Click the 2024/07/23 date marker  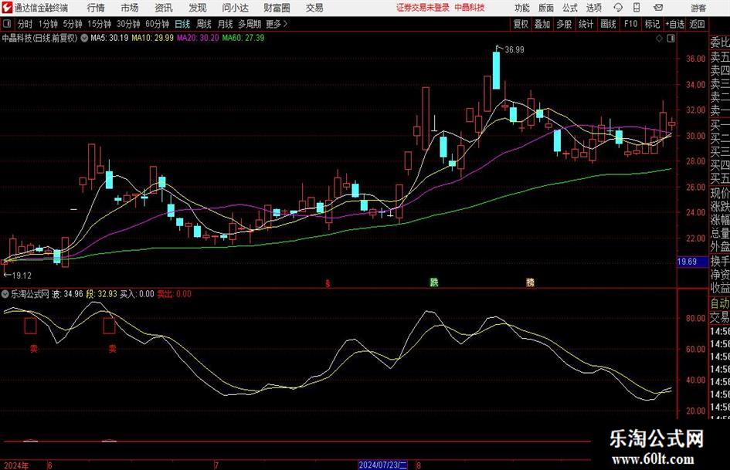(x=382, y=465)
